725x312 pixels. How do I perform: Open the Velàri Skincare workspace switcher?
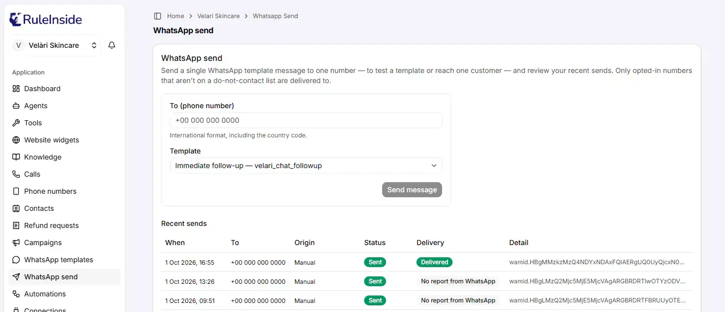click(56, 45)
